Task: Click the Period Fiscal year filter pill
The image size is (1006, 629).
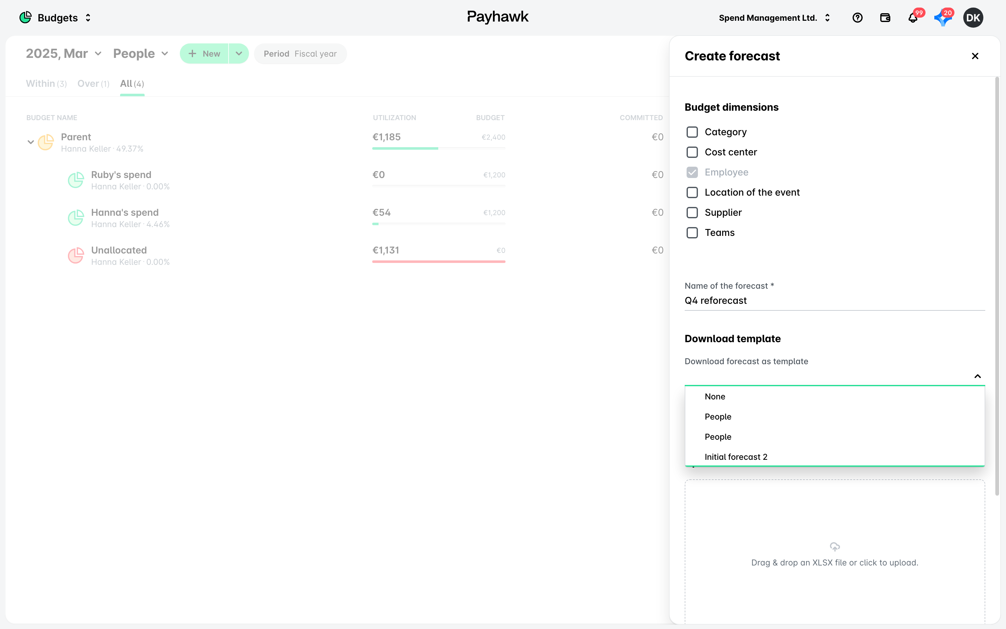Action: 300,54
